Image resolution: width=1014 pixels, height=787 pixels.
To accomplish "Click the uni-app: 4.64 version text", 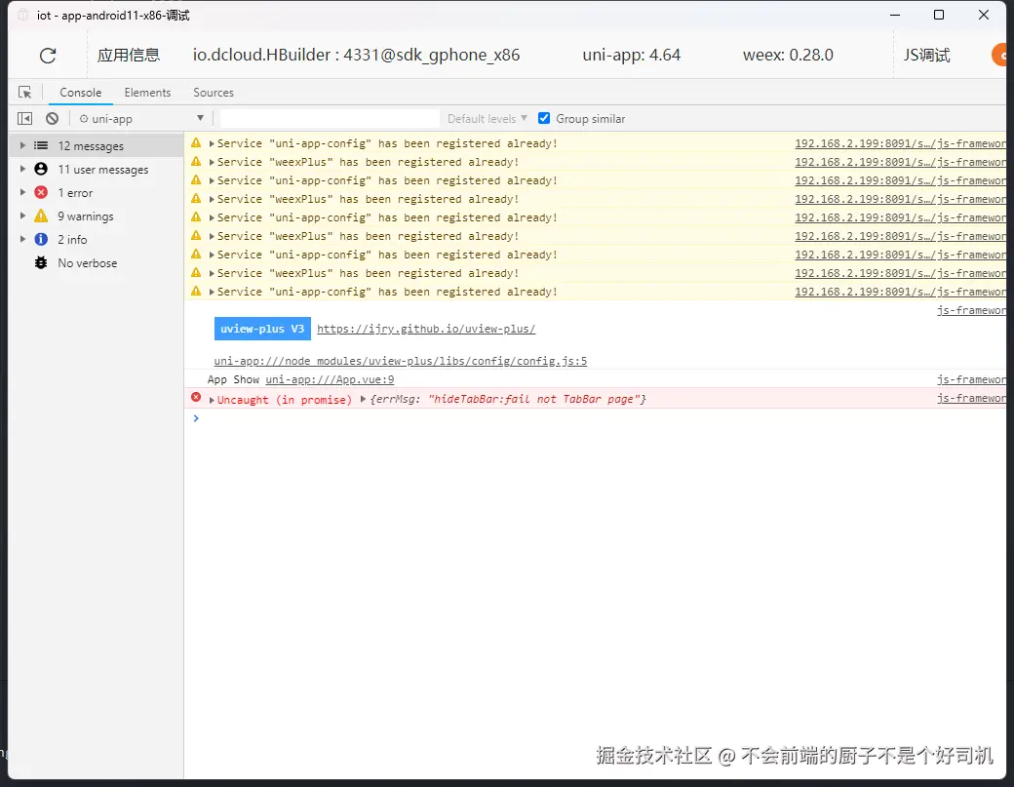I will tap(632, 55).
